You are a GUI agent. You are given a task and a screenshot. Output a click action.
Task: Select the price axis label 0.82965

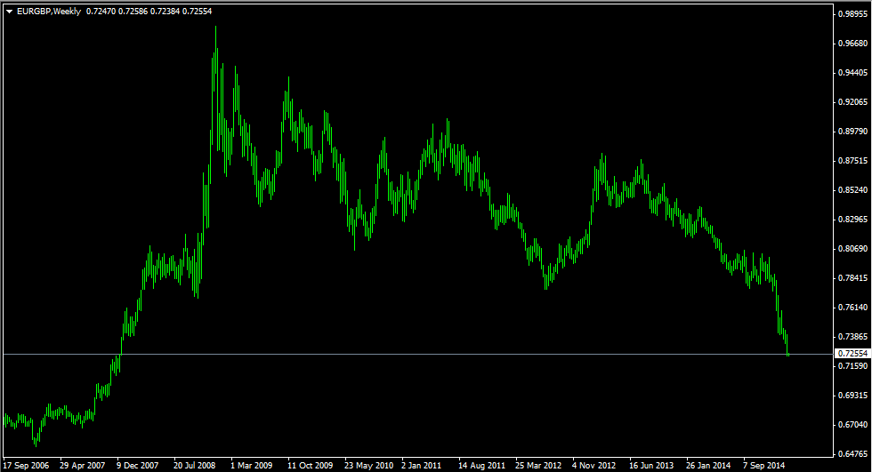click(852, 220)
